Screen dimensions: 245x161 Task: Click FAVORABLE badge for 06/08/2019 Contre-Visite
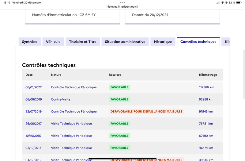pyautogui.click(x=119, y=99)
